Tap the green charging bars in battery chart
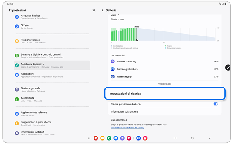This screenshot has width=233, height=144. [x=123, y=34]
